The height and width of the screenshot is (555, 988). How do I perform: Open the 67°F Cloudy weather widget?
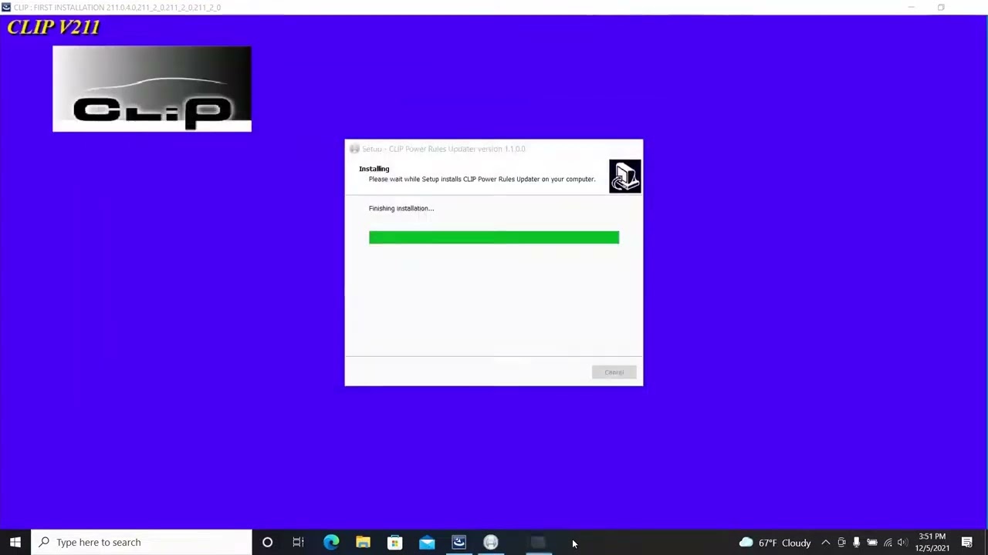pos(775,543)
